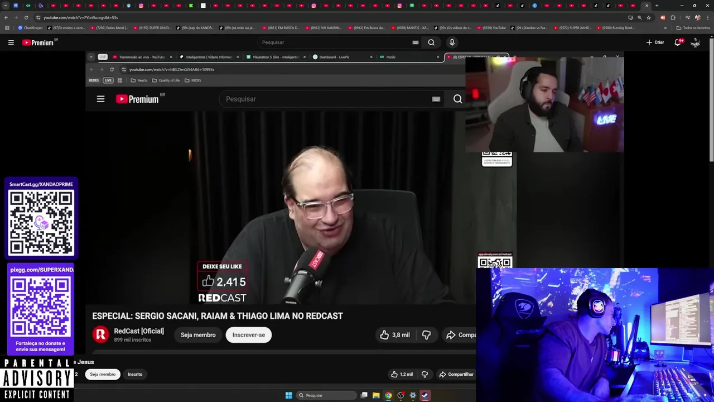Open the browser extensions puzzle icon
The width and height of the screenshot is (714, 402).
click(x=673, y=17)
